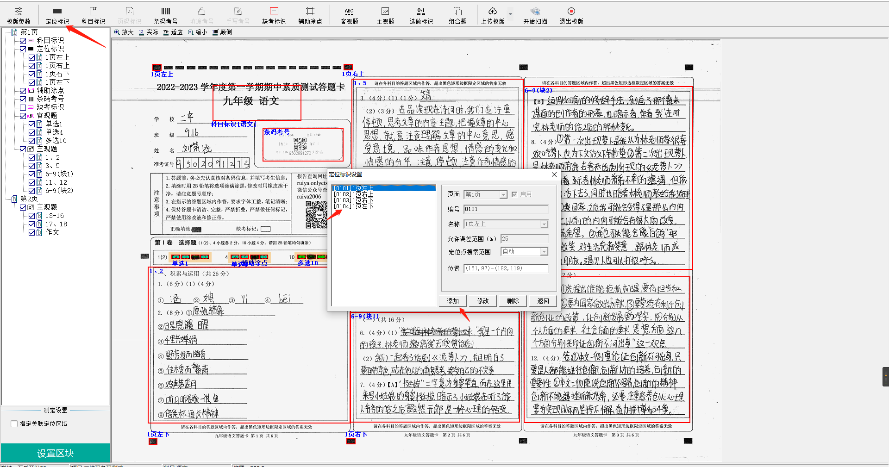Open the dropdown arrow beside 上传模版
889x467 pixels.
(x=510, y=14)
